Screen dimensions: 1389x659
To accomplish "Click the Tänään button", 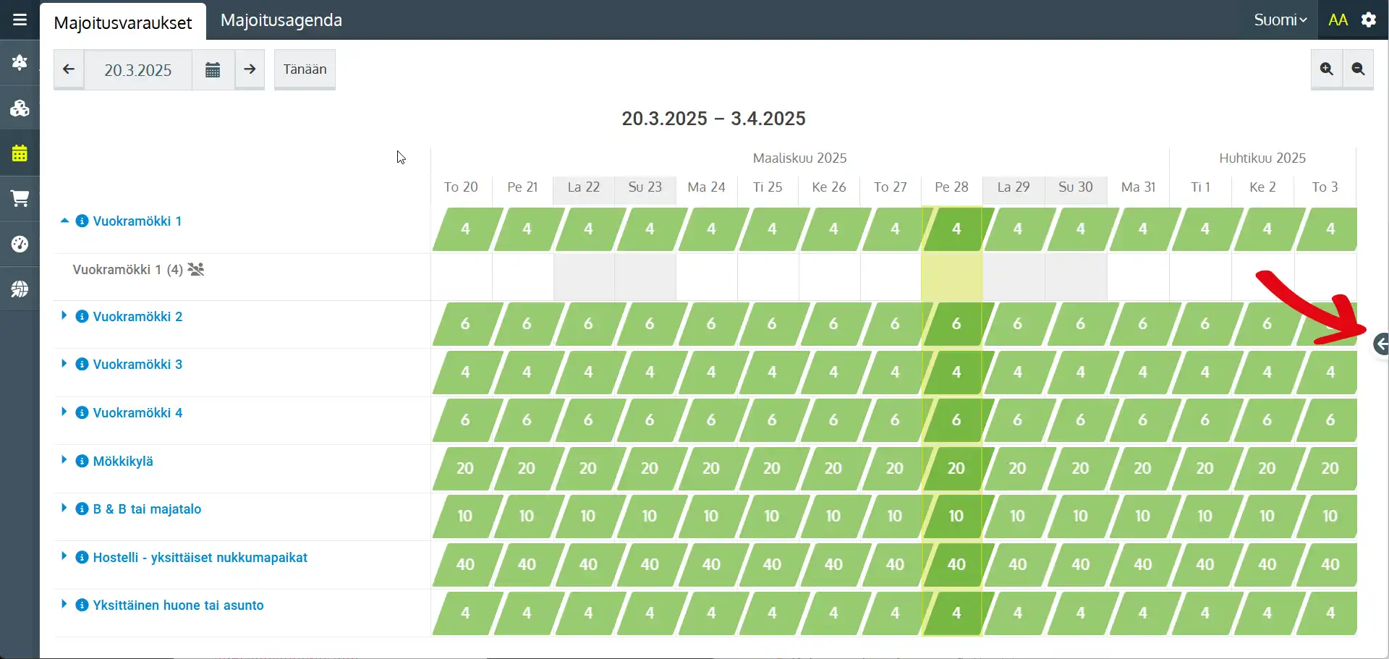I will tap(305, 69).
